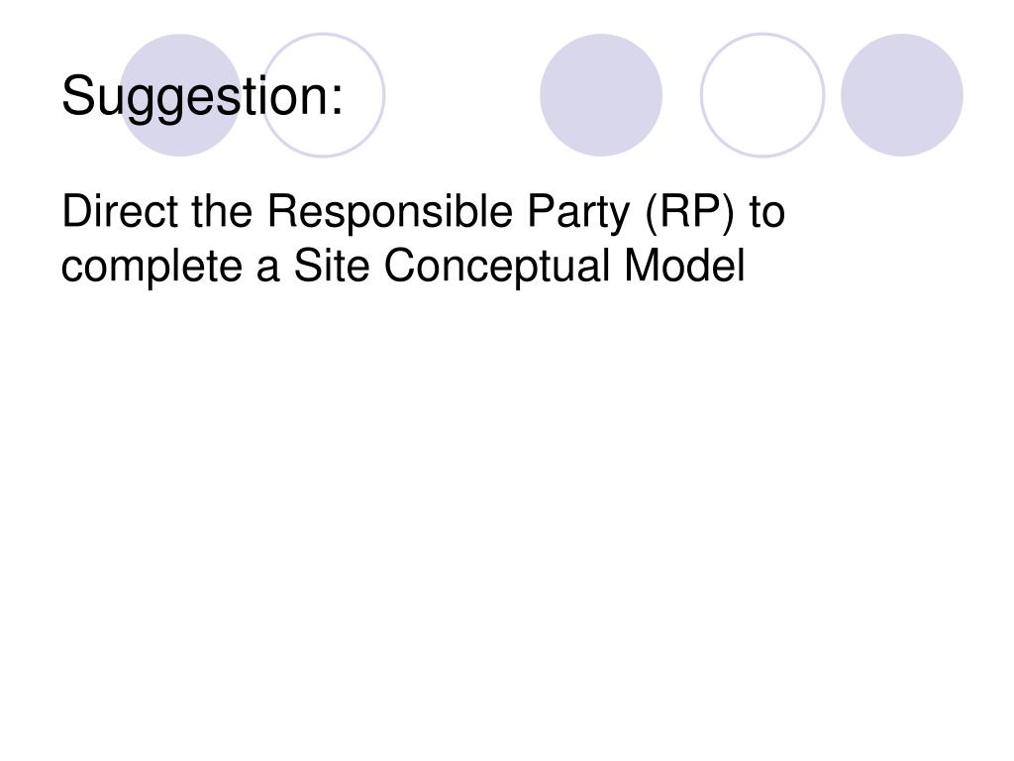This screenshot has width=1014, height=761.
Task: Click the outlined circle beside the title
Action: tap(324, 95)
